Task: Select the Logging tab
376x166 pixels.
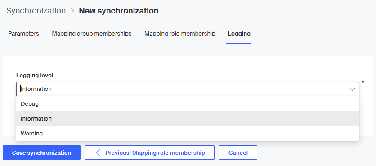Action: tap(239, 34)
